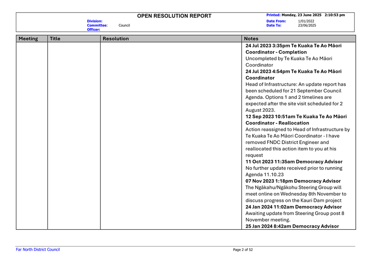Click the 'Officer:' label
Viewport: 370px width, 262px height.
[94, 30]
